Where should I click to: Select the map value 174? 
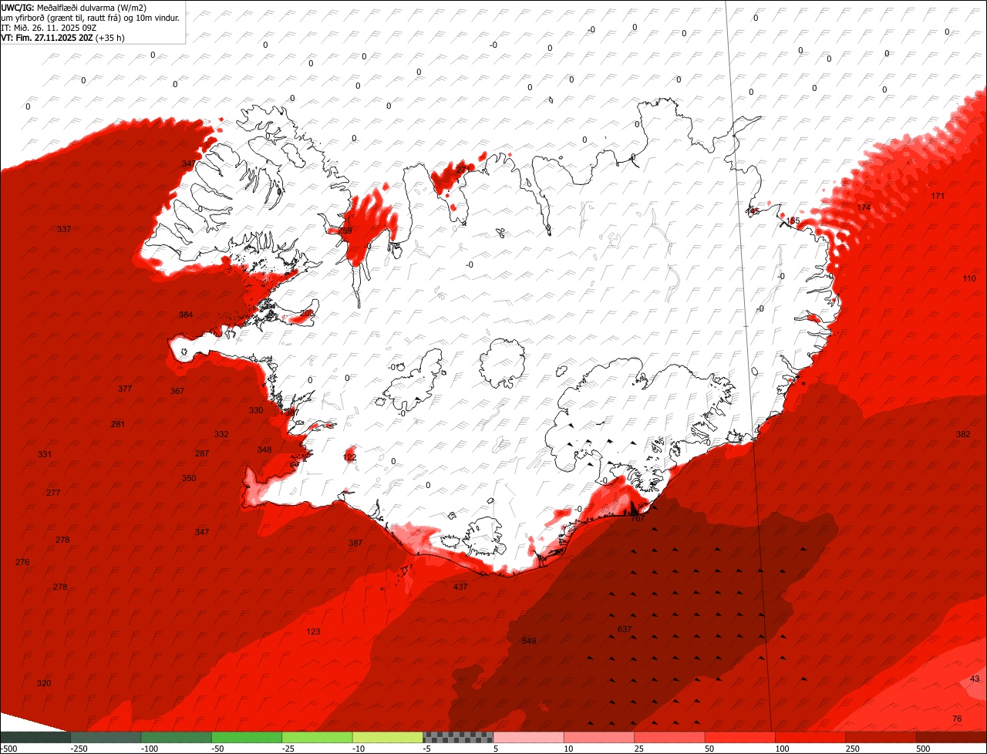pos(864,208)
